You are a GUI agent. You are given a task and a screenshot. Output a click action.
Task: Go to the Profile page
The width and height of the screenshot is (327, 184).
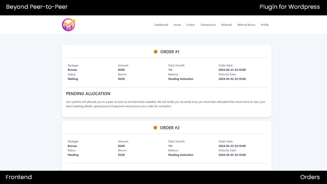pyautogui.click(x=265, y=25)
